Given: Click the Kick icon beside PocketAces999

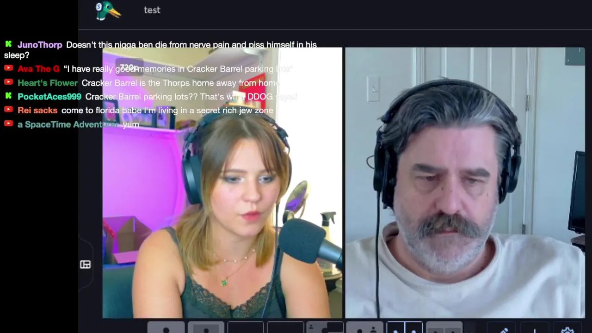Looking at the screenshot, I should (x=8, y=96).
